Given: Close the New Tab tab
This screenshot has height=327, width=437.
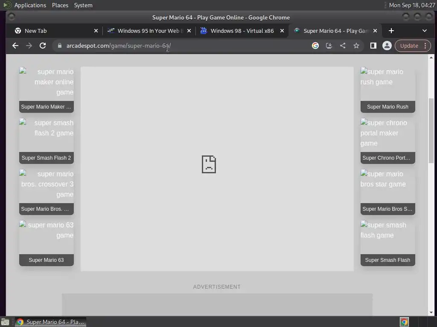Looking at the screenshot, I should (x=96, y=31).
